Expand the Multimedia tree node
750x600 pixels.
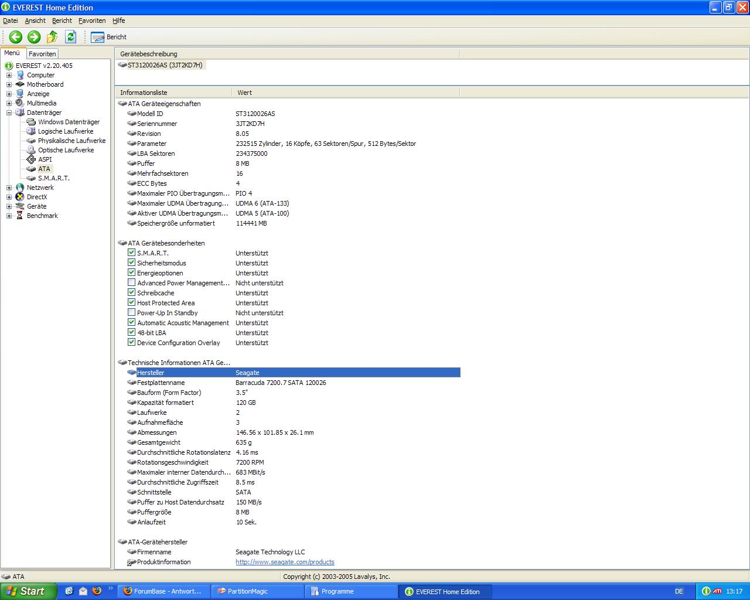pyautogui.click(x=9, y=103)
